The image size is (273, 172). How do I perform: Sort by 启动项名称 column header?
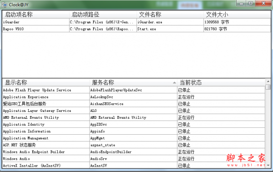[x=35, y=15]
